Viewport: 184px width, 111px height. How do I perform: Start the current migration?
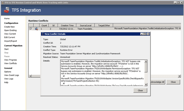[6, 49]
